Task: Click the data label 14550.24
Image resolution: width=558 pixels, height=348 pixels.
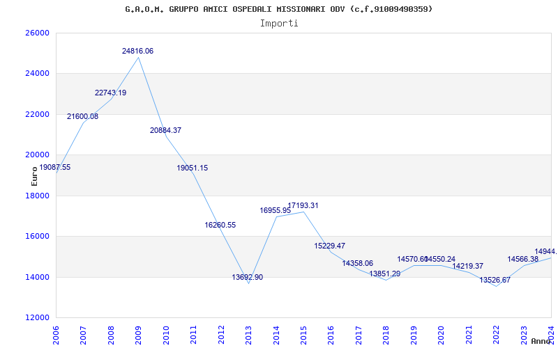Action: pyautogui.click(x=440, y=259)
